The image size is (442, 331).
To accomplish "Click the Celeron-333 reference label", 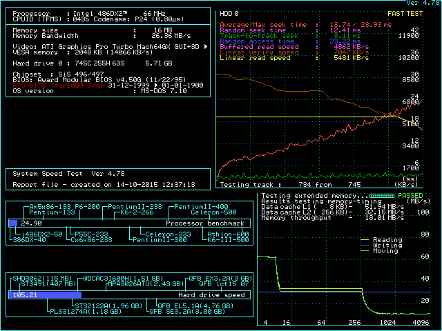I will (x=169, y=234).
